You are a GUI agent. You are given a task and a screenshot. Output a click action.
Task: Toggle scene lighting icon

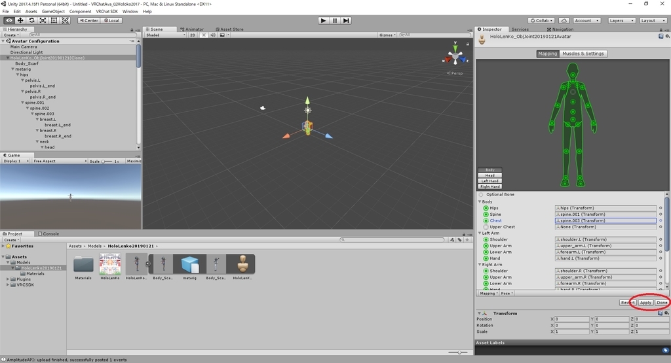tap(204, 35)
